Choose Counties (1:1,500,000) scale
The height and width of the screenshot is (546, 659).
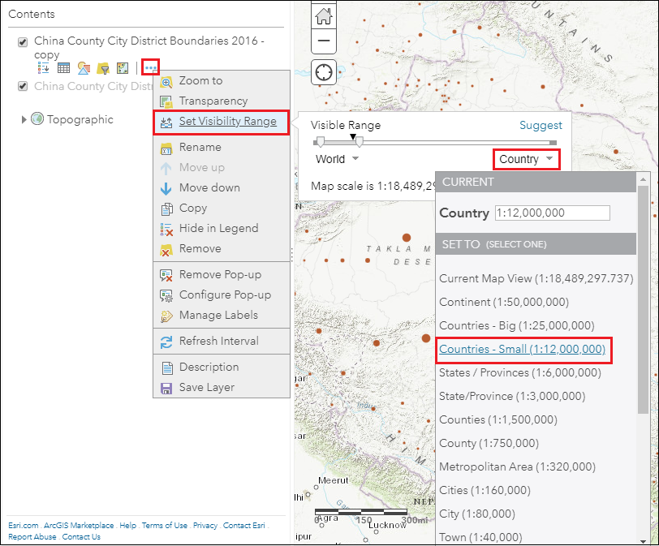click(x=498, y=419)
